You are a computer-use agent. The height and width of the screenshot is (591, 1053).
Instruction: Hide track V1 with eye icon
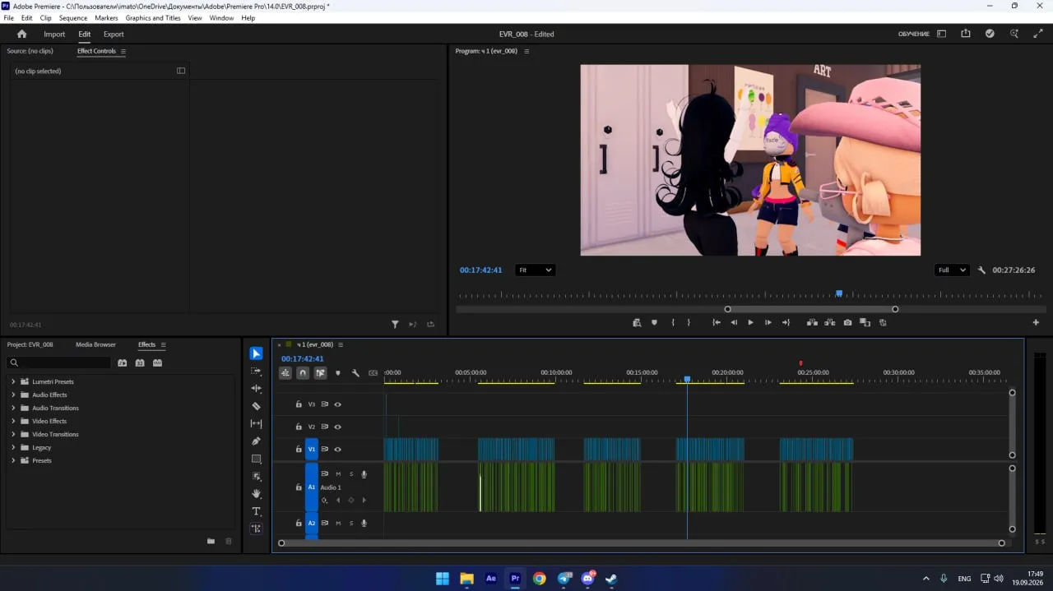coord(337,449)
